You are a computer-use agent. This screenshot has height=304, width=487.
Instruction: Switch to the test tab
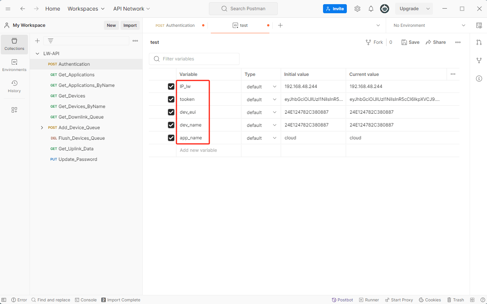240,25
